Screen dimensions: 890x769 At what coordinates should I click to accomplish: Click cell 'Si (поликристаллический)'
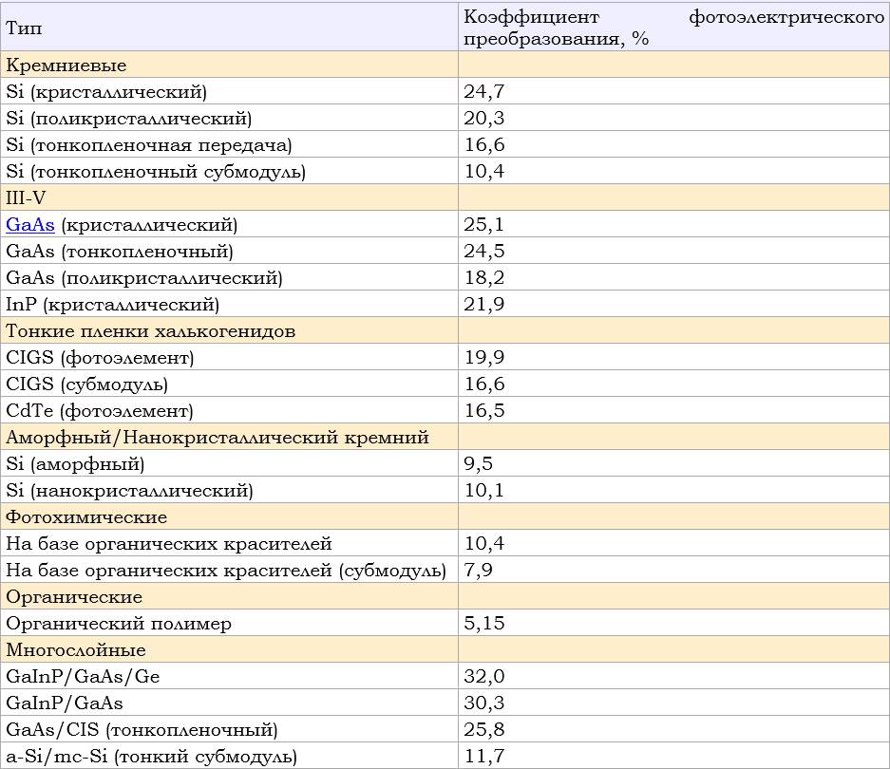point(229,118)
